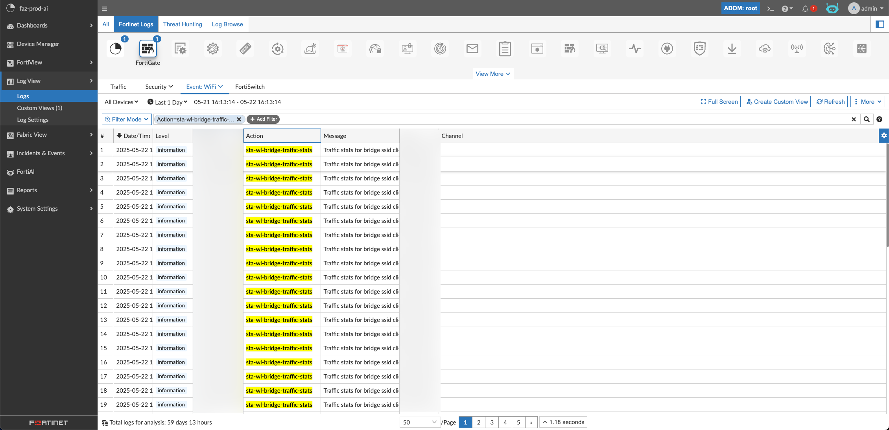889x430 pixels.
Task: Click the notifications bell icon
Action: point(805,8)
